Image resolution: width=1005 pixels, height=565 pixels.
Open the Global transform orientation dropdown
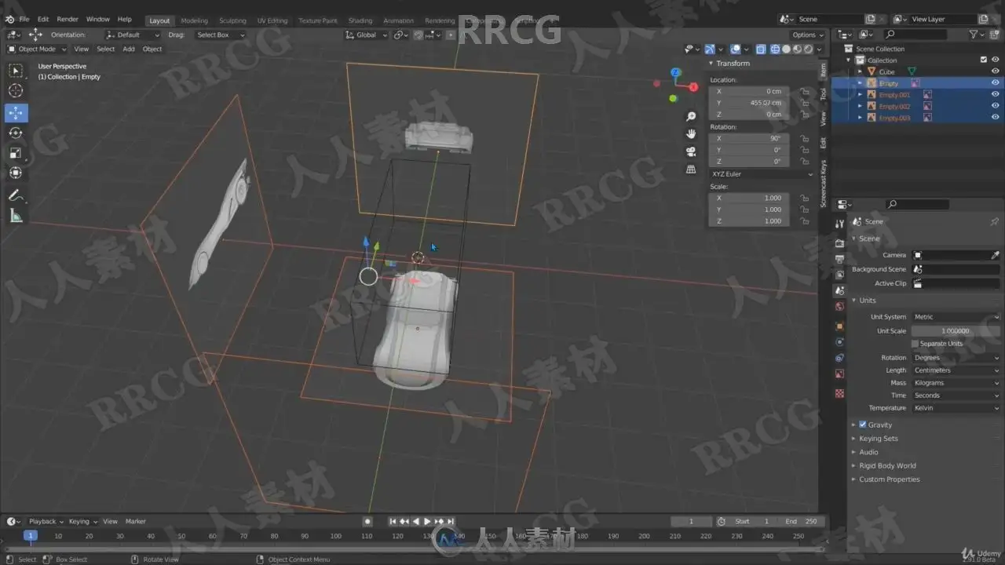(367, 35)
